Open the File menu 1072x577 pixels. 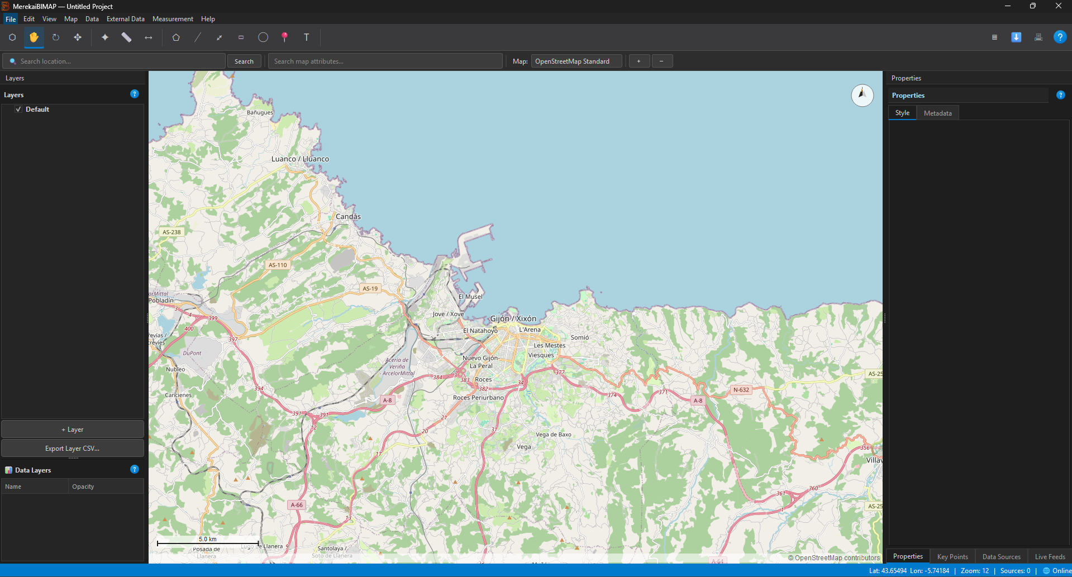tap(11, 19)
